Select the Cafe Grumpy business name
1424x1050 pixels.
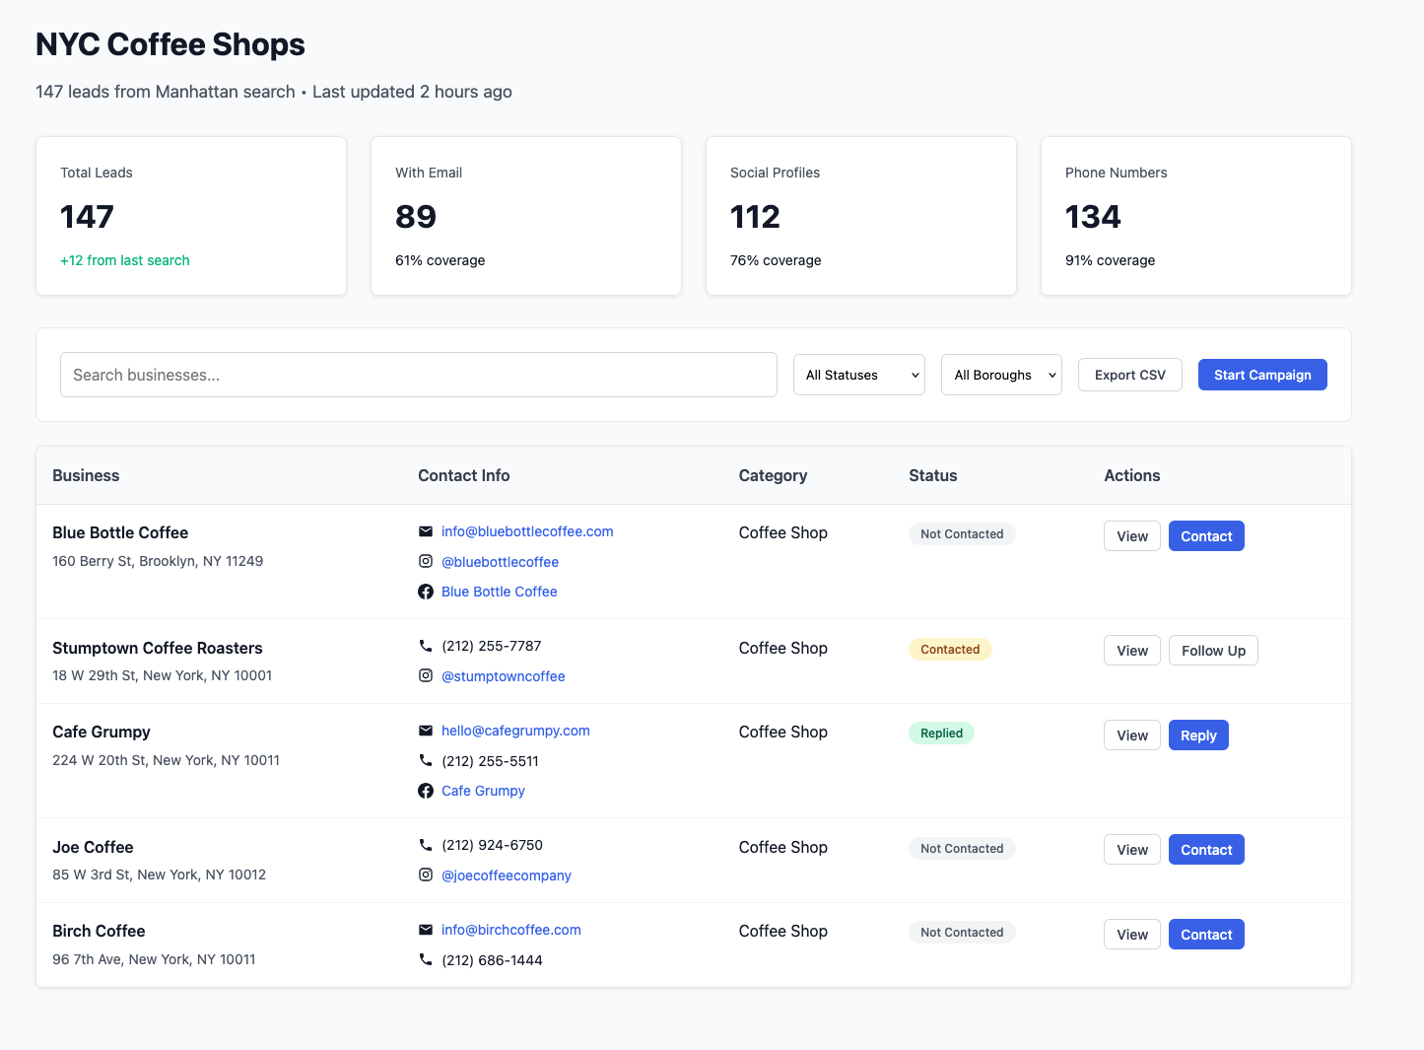[102, 732]
